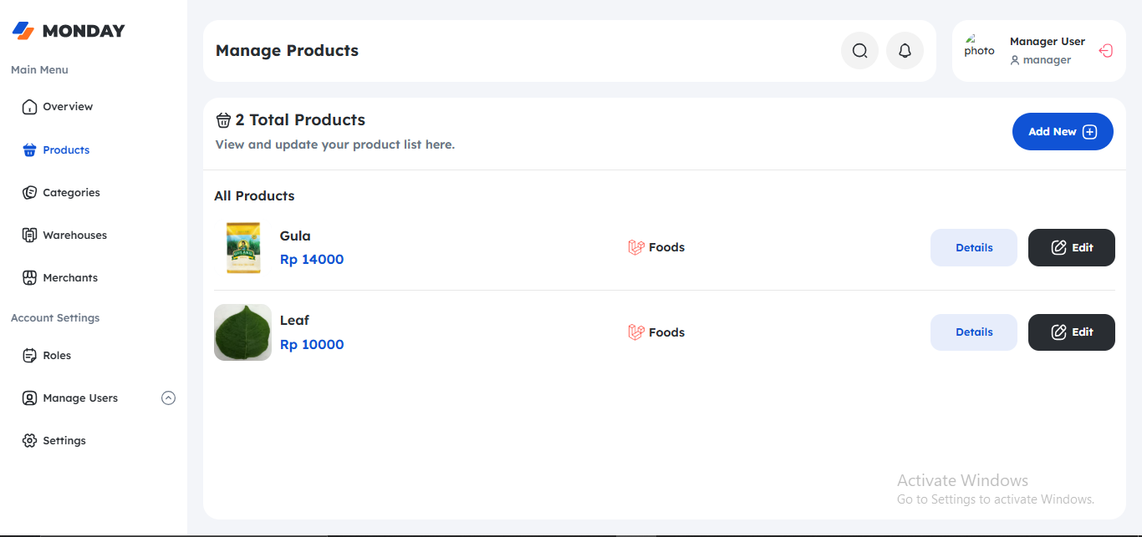Open the Warehouses section
The width and height of the screenshot is (1142, 537).
click(74, 236)
